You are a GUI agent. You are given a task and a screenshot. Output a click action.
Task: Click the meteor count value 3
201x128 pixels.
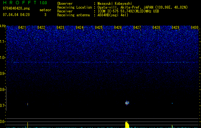click(45, 15)
